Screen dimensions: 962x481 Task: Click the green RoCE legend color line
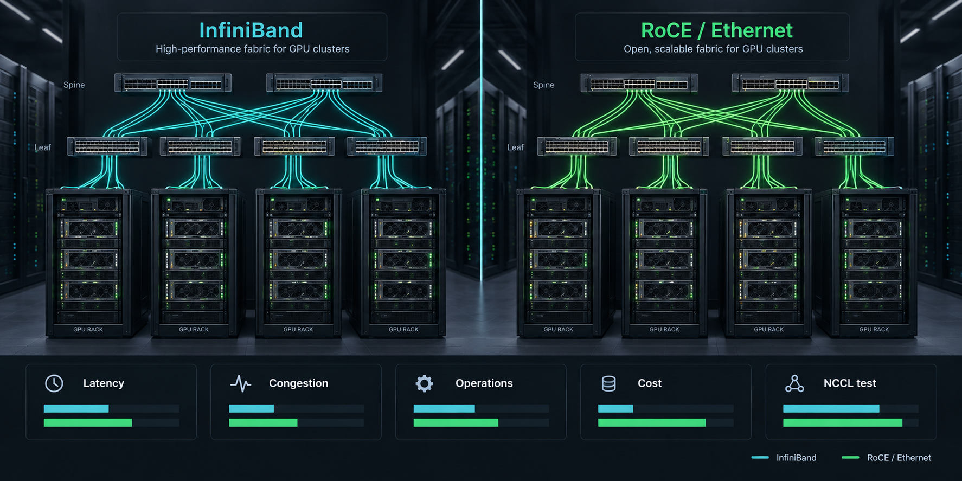(x=850, y=458)
